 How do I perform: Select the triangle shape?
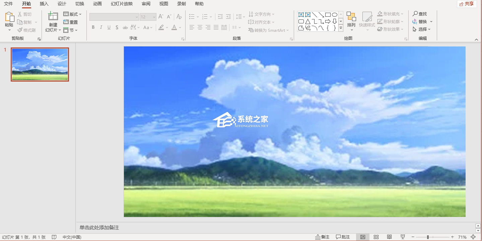307,21
